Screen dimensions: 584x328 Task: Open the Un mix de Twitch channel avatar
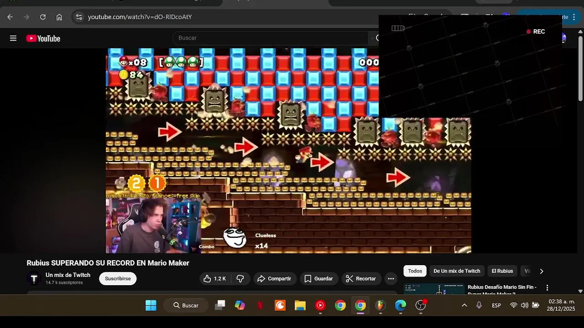[34, 278]
